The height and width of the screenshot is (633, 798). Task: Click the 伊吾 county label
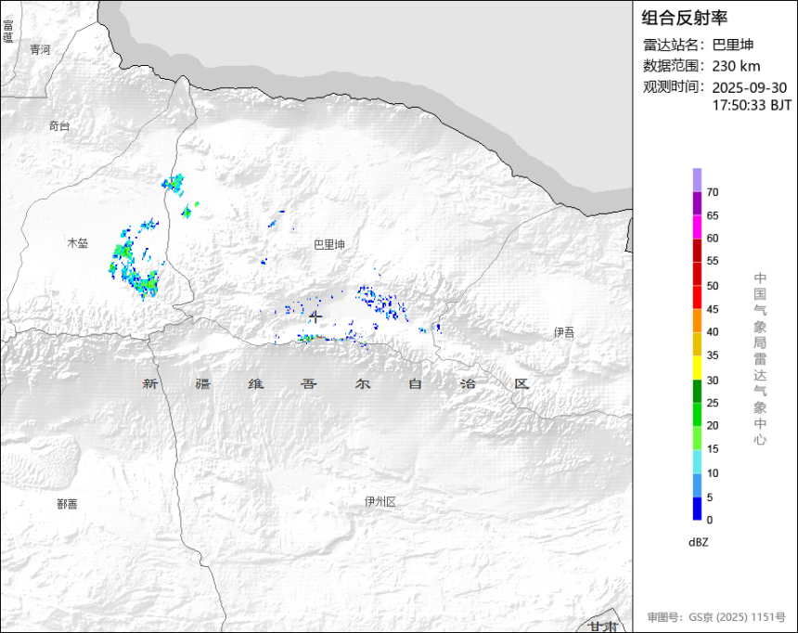coord(564,332)
